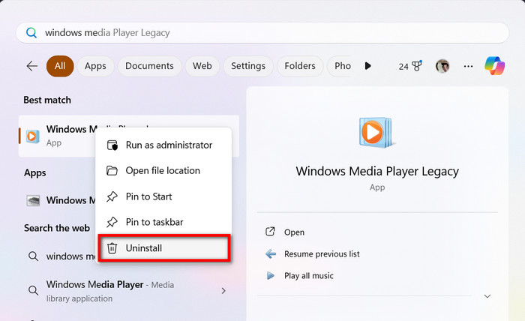Image resolution: width=525 pixels, height=321 pixels.
Task: Click Open in the details pane
Action: (x=294, y=232)
